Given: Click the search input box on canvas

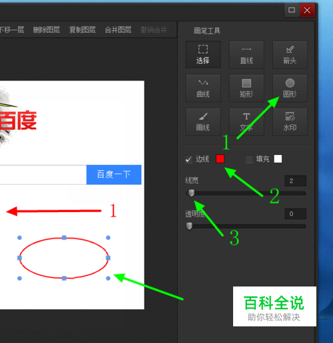Looking at the screenshot, I should tap(43, 175).
